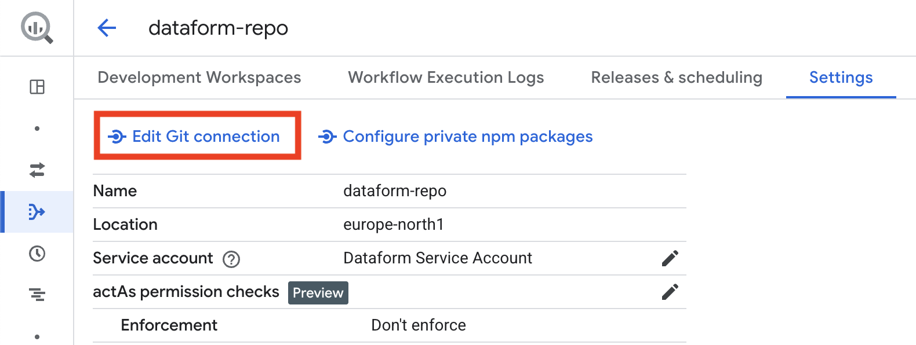Click the Preview badge

(318, 293)
